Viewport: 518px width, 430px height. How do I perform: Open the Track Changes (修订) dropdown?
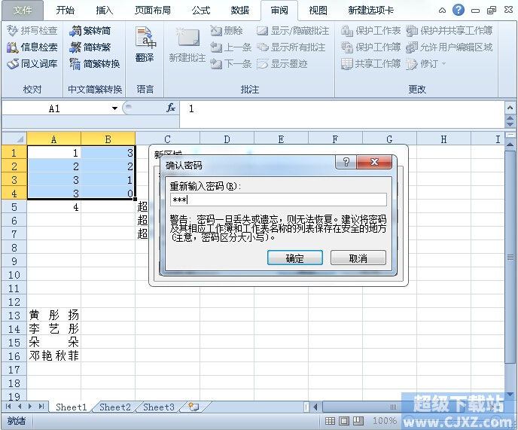click(x=425, y=64)
